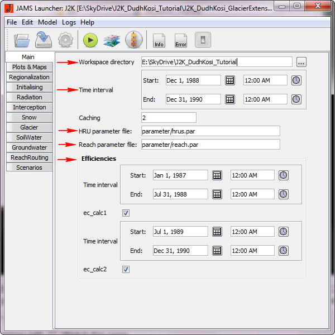
Task: Open calendar for Jul 1, 1989 start date
Action: pos(217,232)
